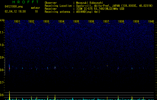Click the 0.7 kHz axis label

pos(2,82)
